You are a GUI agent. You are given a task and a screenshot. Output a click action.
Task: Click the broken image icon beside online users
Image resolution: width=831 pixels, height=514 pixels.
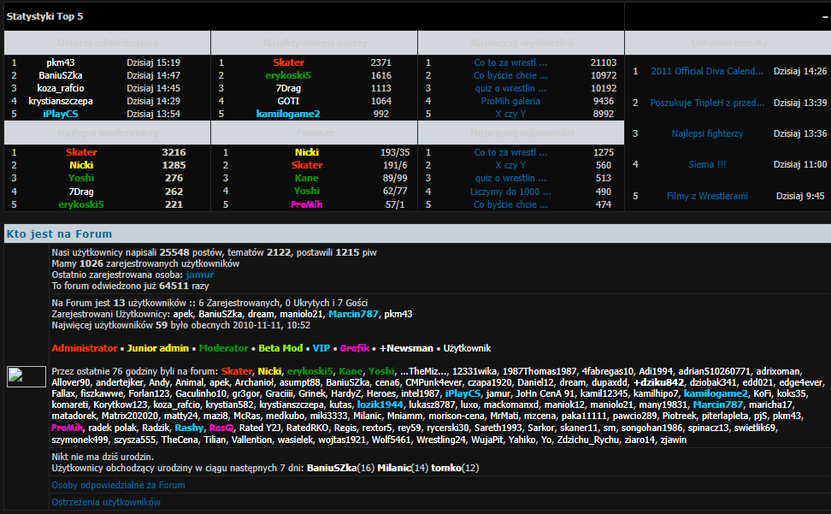(26, 375)
